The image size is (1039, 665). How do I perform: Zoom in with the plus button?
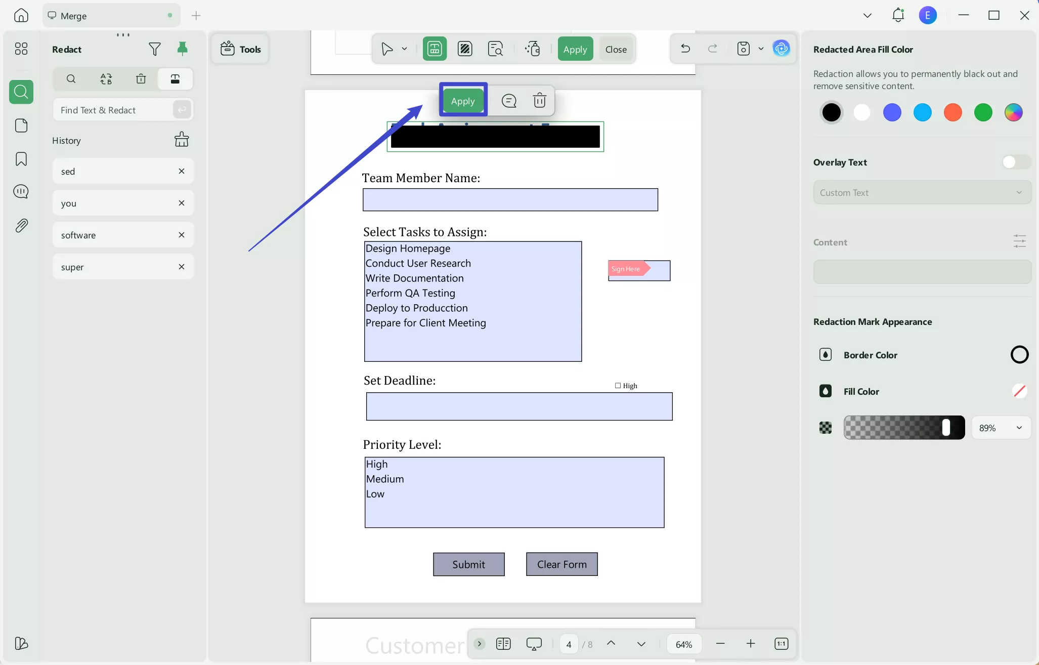(751, 644)
